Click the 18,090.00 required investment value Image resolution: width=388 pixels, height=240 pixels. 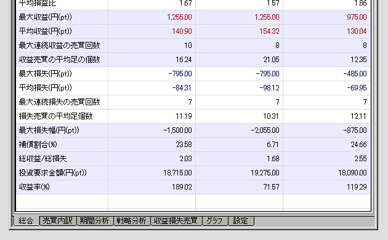tap(352, 173)
